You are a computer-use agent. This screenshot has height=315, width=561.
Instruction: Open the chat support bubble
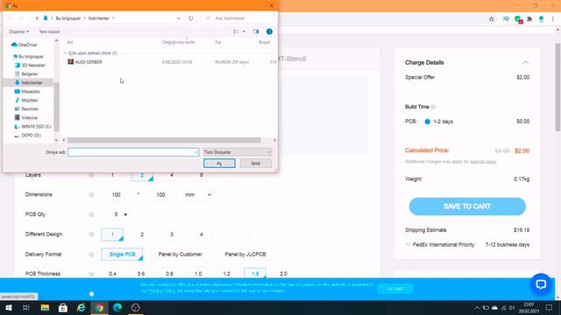coord(541,284)
